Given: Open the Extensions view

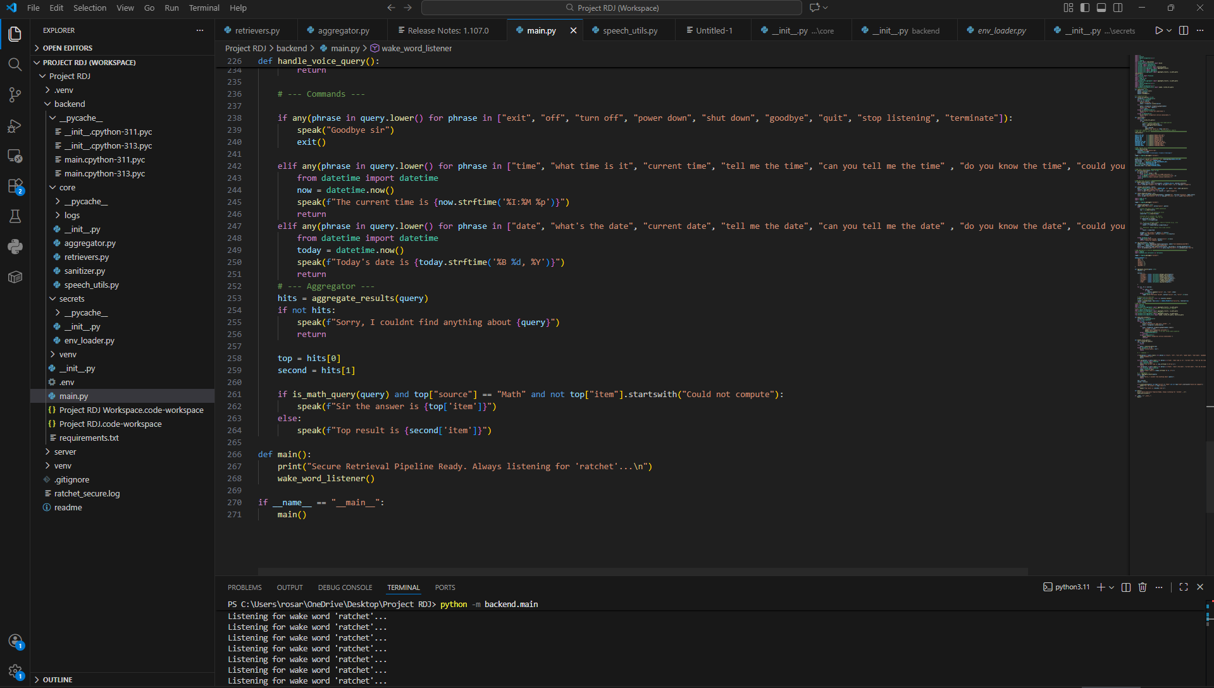Looking at the screenshot, I should pos(15,186).
